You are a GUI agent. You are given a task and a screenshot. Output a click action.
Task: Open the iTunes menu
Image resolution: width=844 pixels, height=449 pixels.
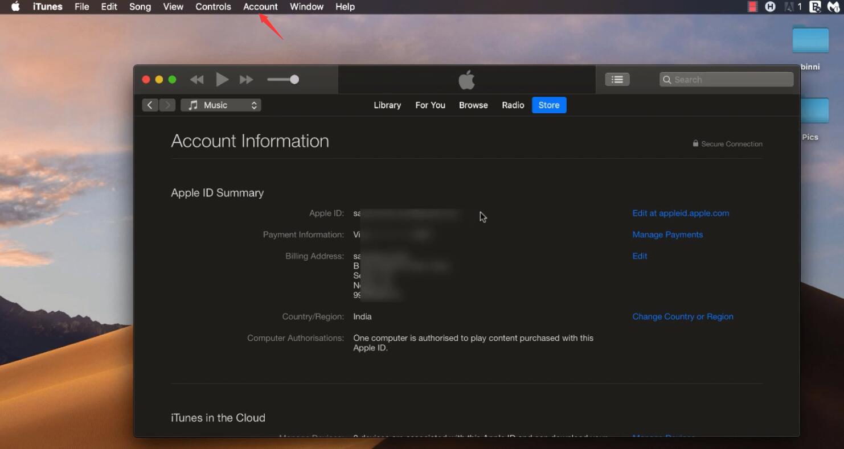[48, 7]
